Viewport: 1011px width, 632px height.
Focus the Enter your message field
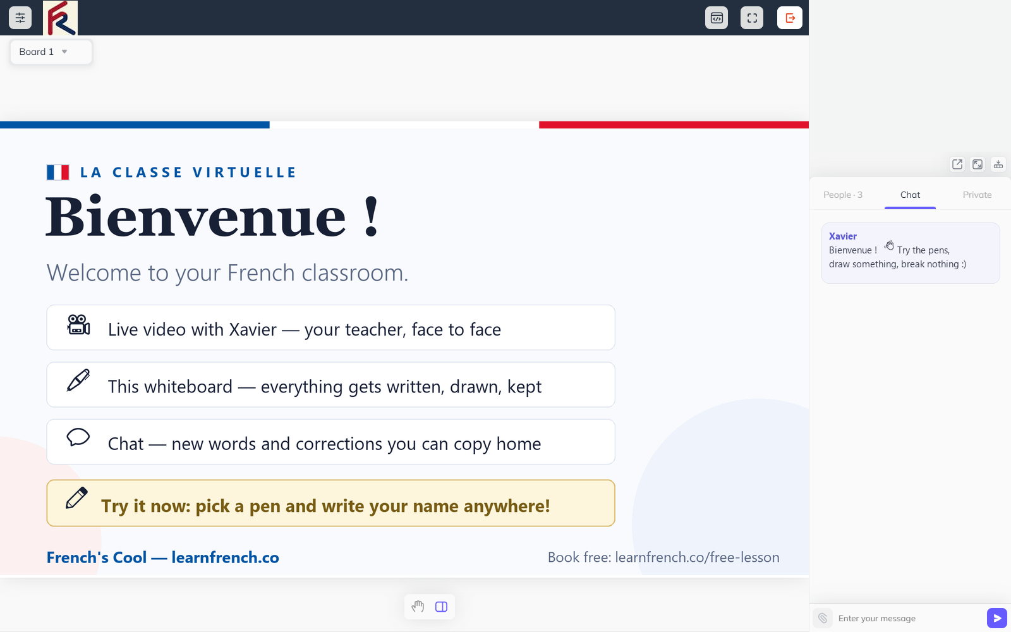tap(909, 618)
